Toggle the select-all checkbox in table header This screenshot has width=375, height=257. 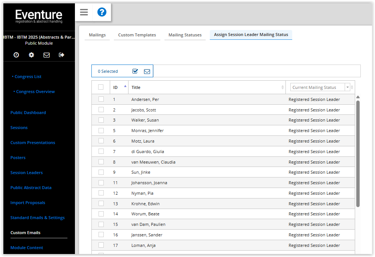101,87
